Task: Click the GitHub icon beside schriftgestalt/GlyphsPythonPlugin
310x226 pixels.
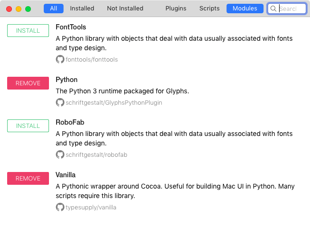Action: pos(60,102)
